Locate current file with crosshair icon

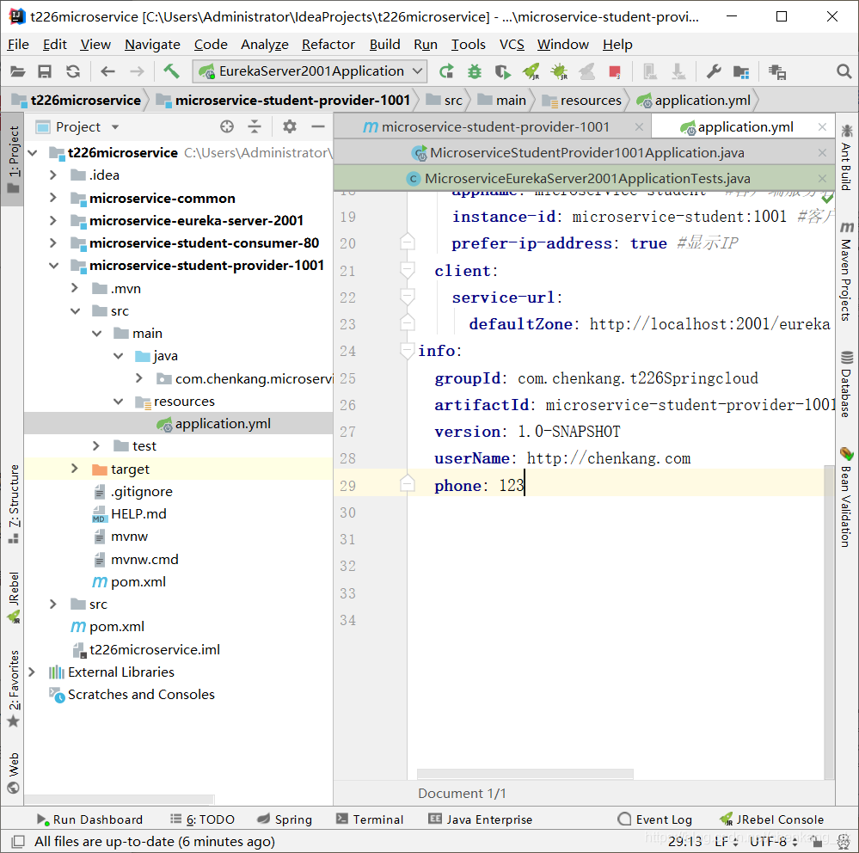[x=227, y=127]
